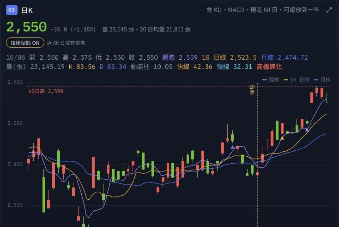Click the 2,300 y-axis label
This screenshot has height=227, width=339.
coord(15,205)
